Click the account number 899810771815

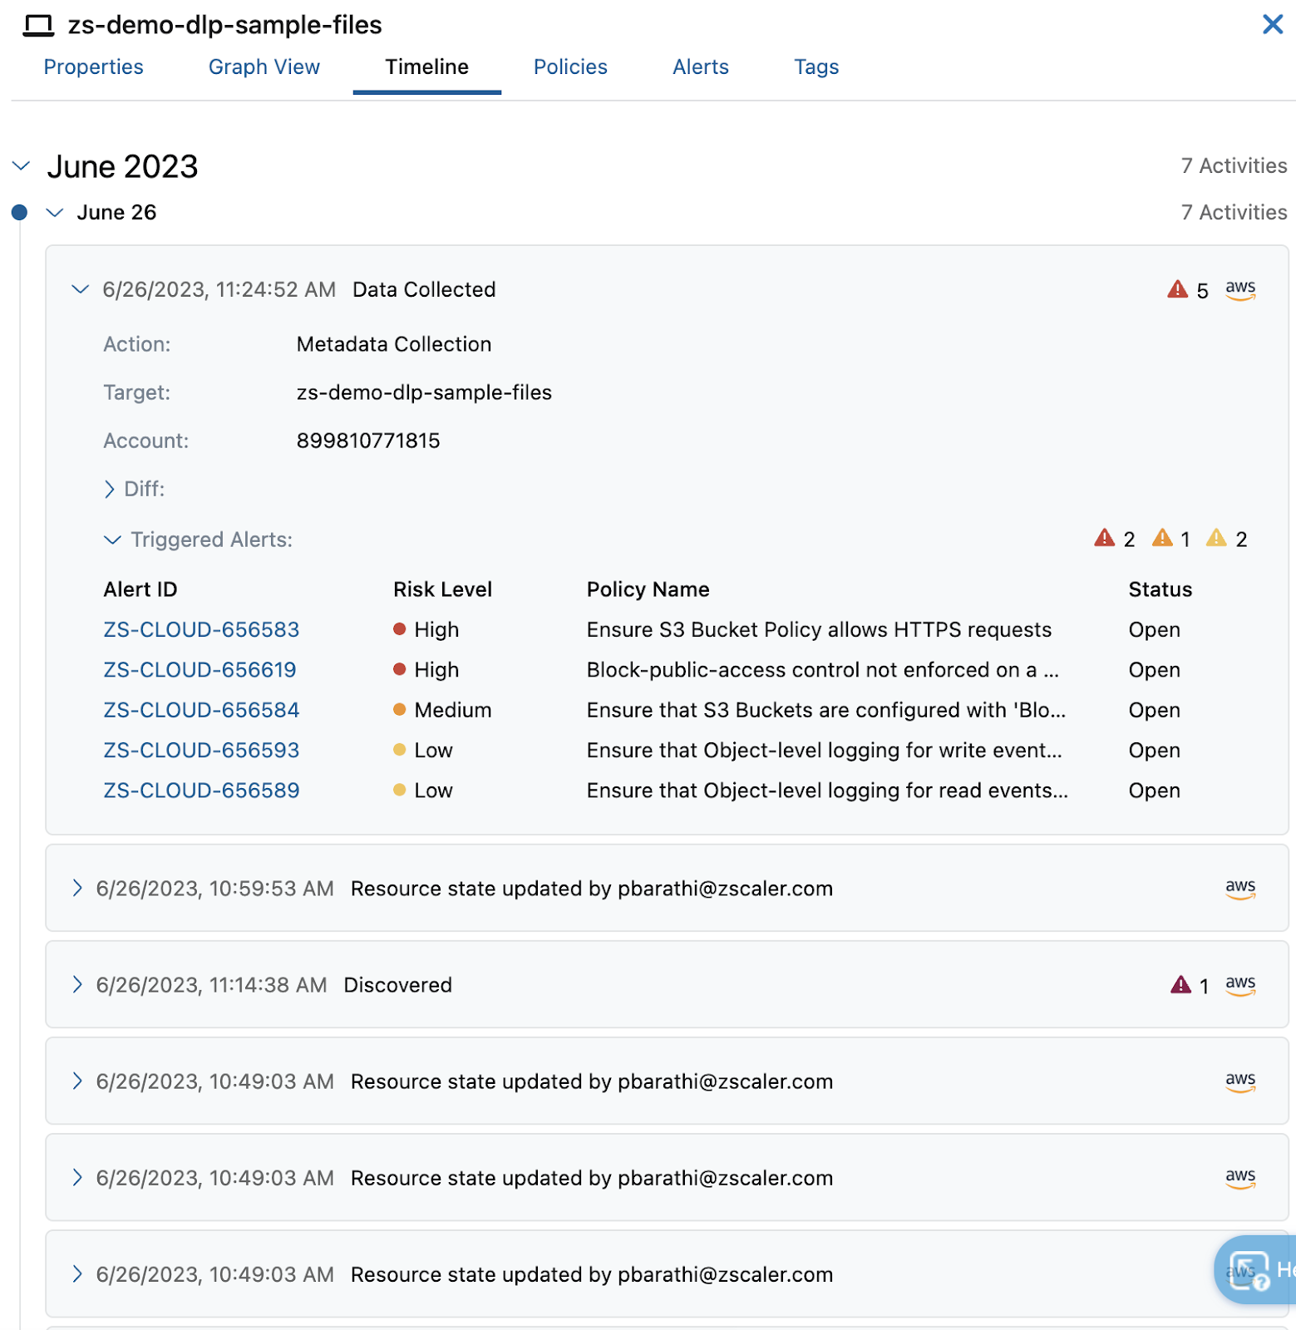(368, 441)
